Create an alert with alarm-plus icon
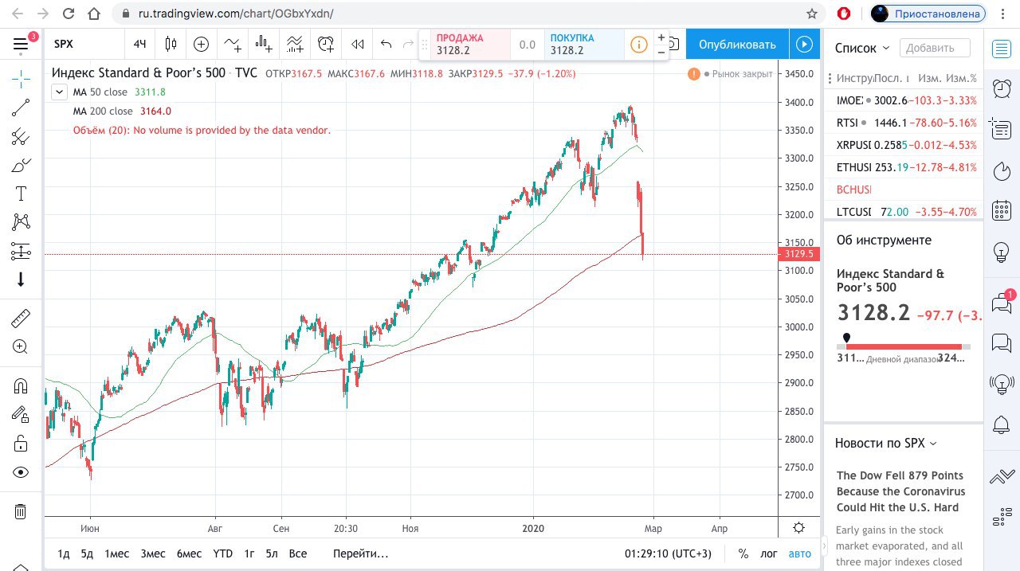Image resolution: width=1020 pixels, height=571 pixels. point(325,45)
